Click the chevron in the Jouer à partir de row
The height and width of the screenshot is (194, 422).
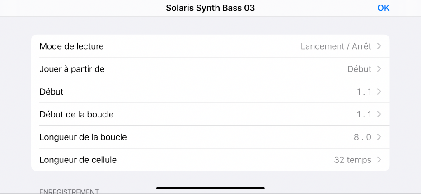[x=379, y=69]
